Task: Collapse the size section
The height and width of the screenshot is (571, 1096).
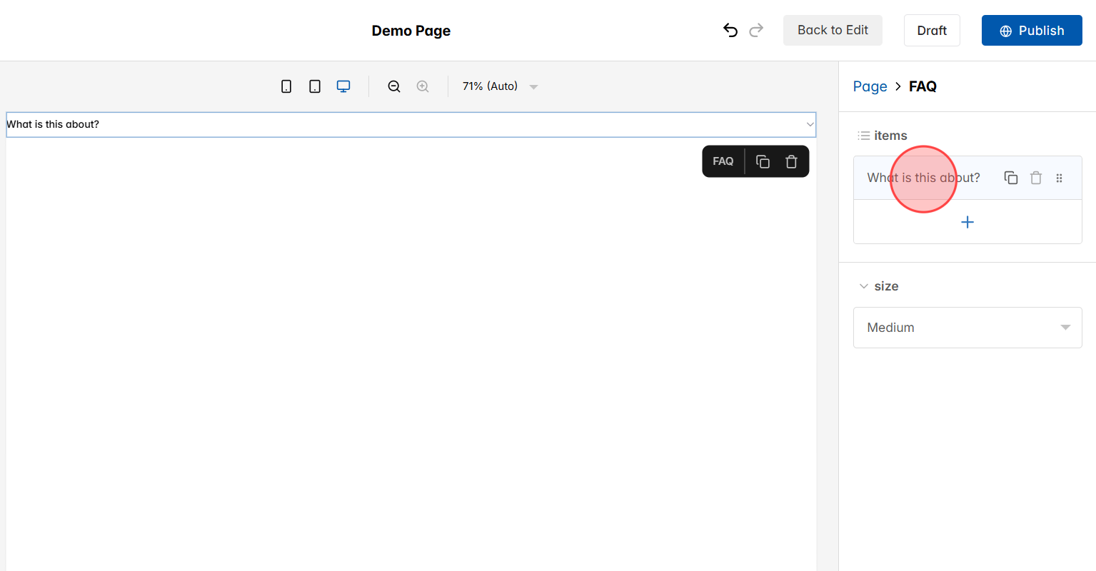Action: tap(864, 285)
